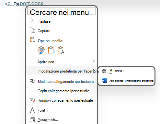Image resolution: width=160 pixels, height=124 pixels.
Task: Select Tagliare from the context menu
Action: pos(44,21)
